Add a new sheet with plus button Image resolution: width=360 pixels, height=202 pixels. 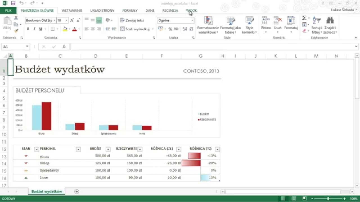point(76,192)
